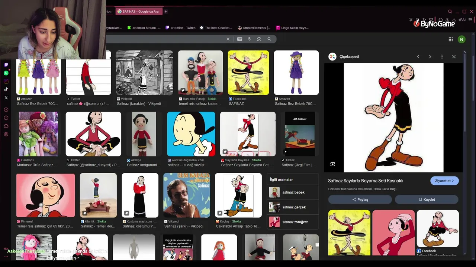Open the downloads icon in toolbar
This screenshot has width=476, height=267.
coord(454,20)
